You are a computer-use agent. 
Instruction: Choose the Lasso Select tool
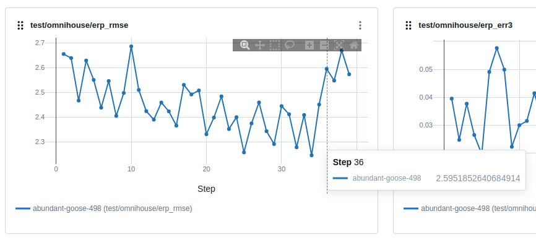(290, 45)
